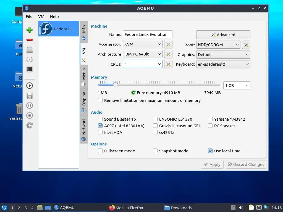Expand the Boot HDD/CDROM dropdown

218,45
